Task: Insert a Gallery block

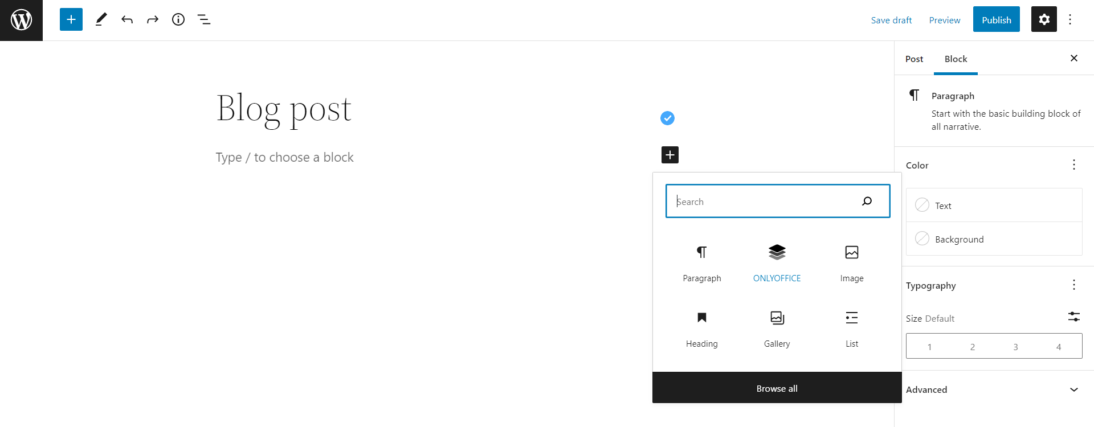Action: point(777,327)
